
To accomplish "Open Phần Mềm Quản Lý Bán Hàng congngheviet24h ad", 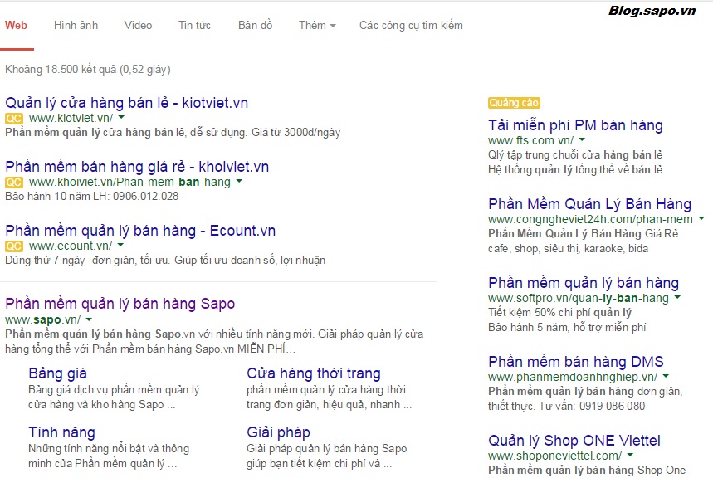I will coord(590,204).
